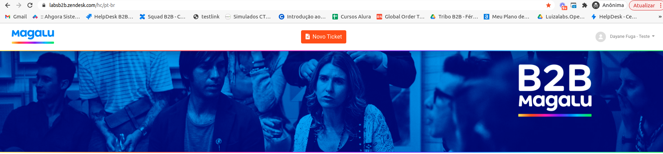Reload the page with the refresh icon
Image resolution: width=663 pixels, height=154 pixels.
point(30,5)
